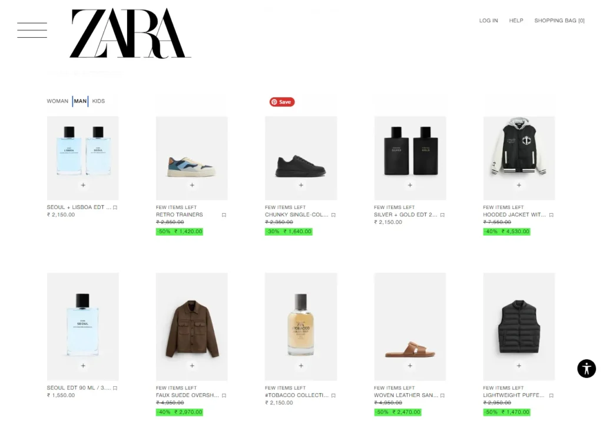Click the ZARA logo
Image resolution: width=603 pixels, height=424 pixels.
pos(130,33)
